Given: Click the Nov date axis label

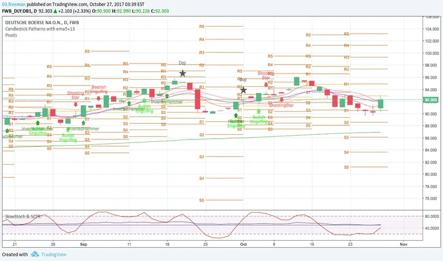Looking at the screenshot, I should [x=404, y=244].
